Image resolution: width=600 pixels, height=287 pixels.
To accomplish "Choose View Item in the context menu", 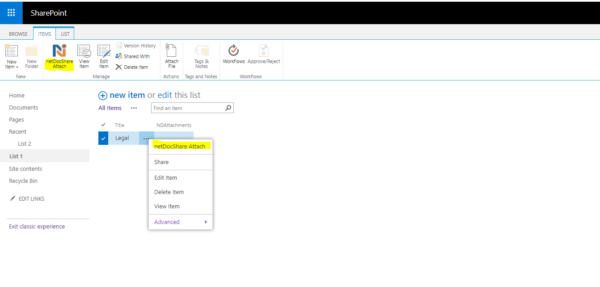I will pyautogui.click(x=180, y=206).
